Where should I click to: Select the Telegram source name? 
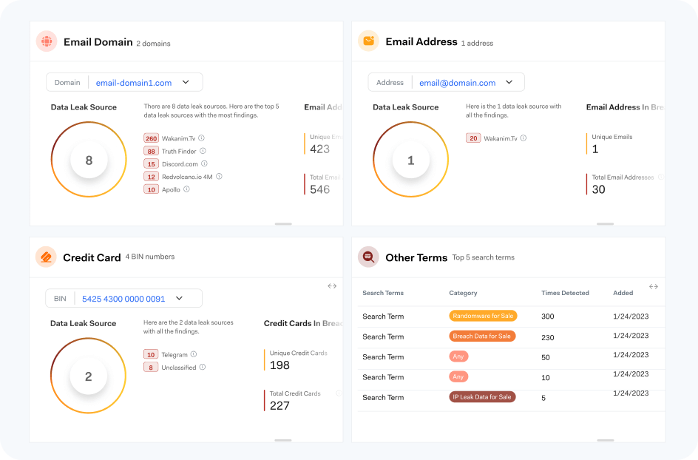174,355
